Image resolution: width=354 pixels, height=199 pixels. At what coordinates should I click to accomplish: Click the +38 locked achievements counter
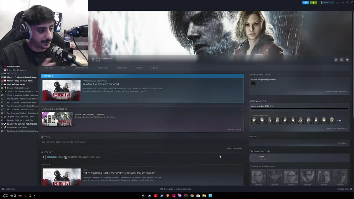[339, 121]
